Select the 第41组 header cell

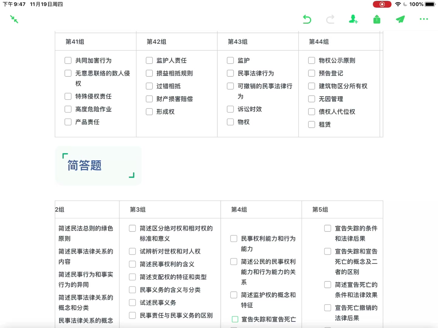click(96, 42)
